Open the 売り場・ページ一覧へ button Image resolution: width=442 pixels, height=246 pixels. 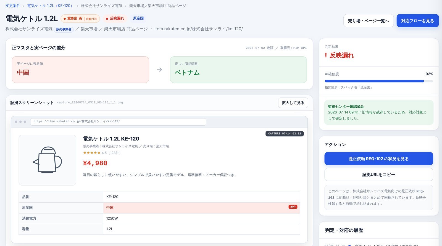point(369,21)
